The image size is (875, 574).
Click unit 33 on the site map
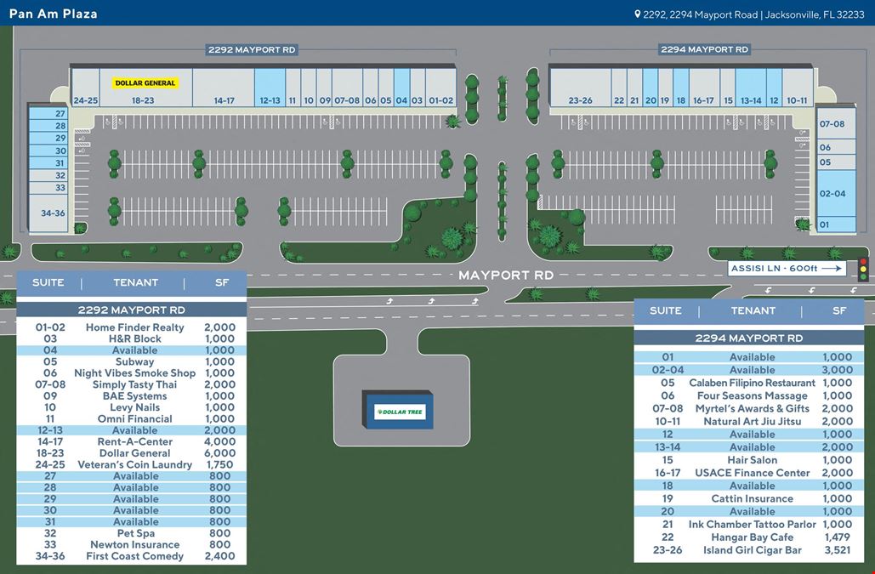tap(48, 188)
